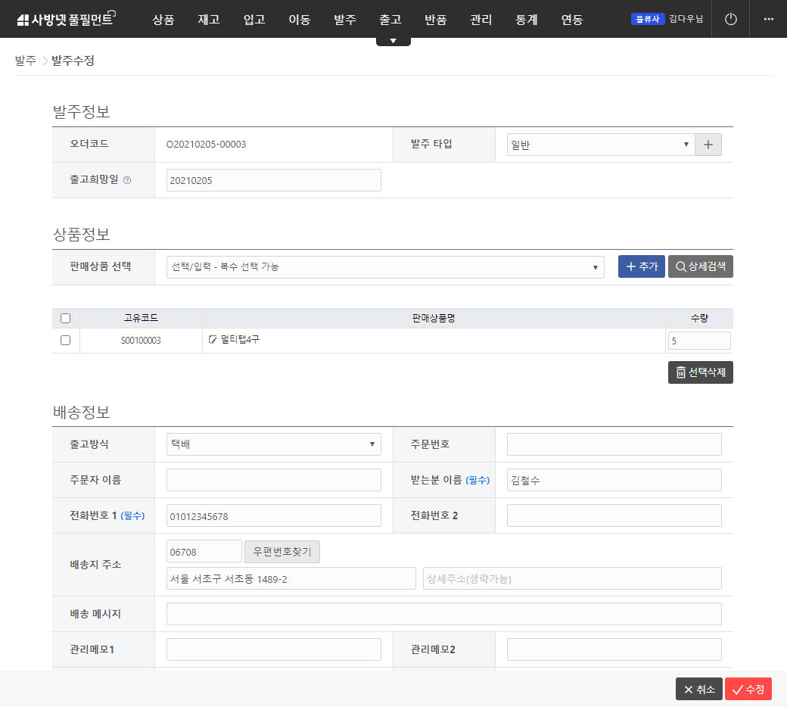Toggle the select-all checkbox in table header
Image resolution: width=787 pixels, height=707 pixels.
pos(65,318)
